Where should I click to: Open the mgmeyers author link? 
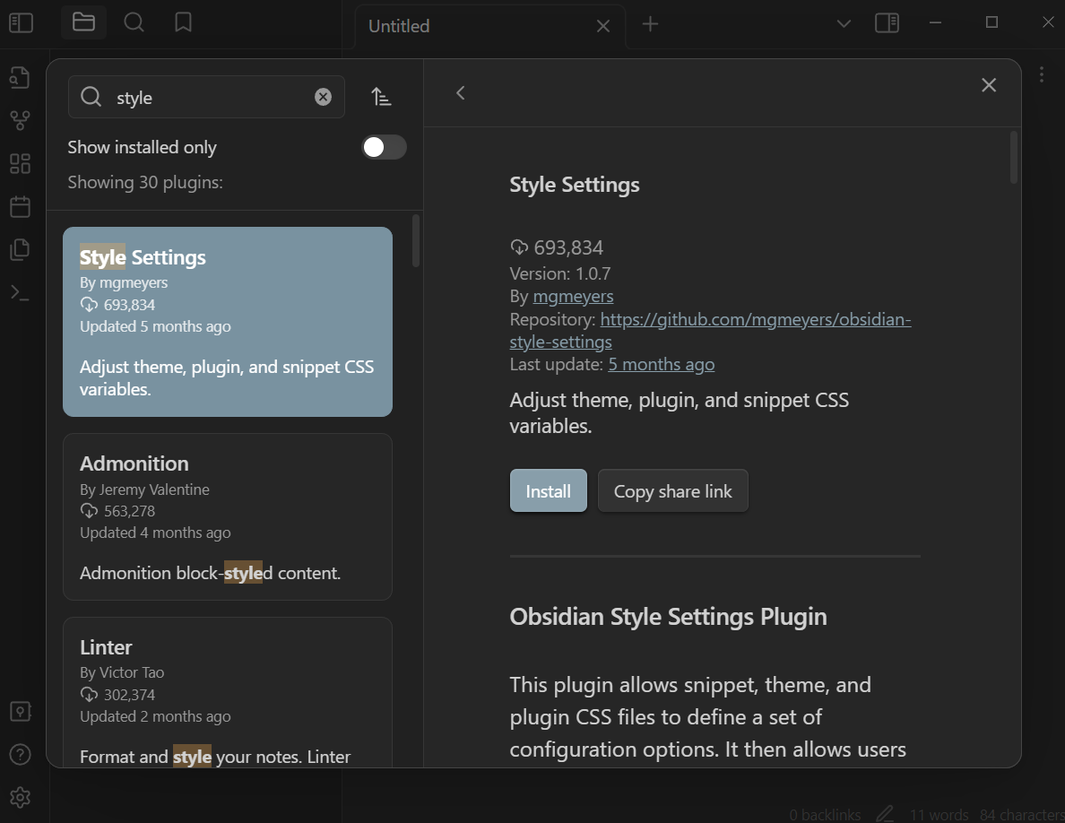pos(573,296)
